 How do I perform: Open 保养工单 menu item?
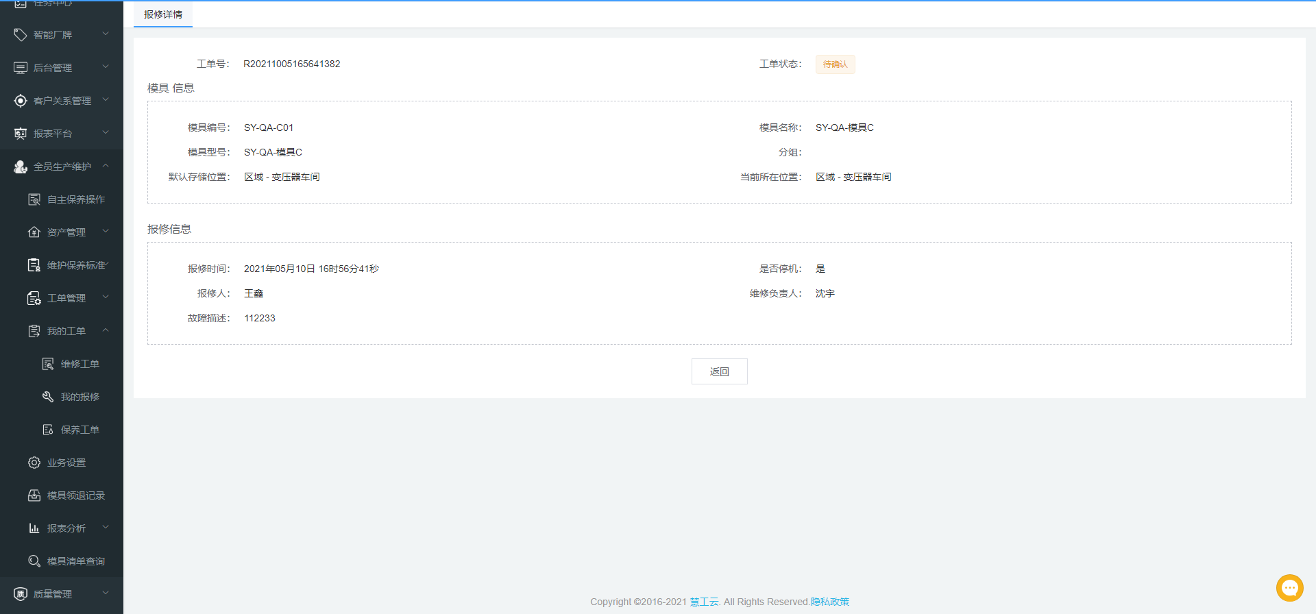click(x=80, y=430)
